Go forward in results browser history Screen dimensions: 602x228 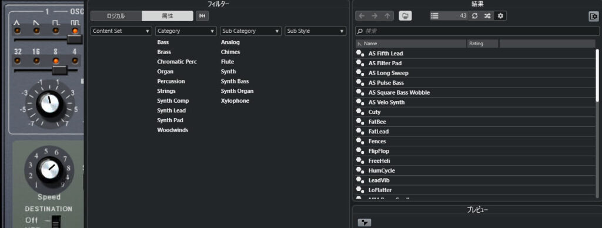coord(374,16)
